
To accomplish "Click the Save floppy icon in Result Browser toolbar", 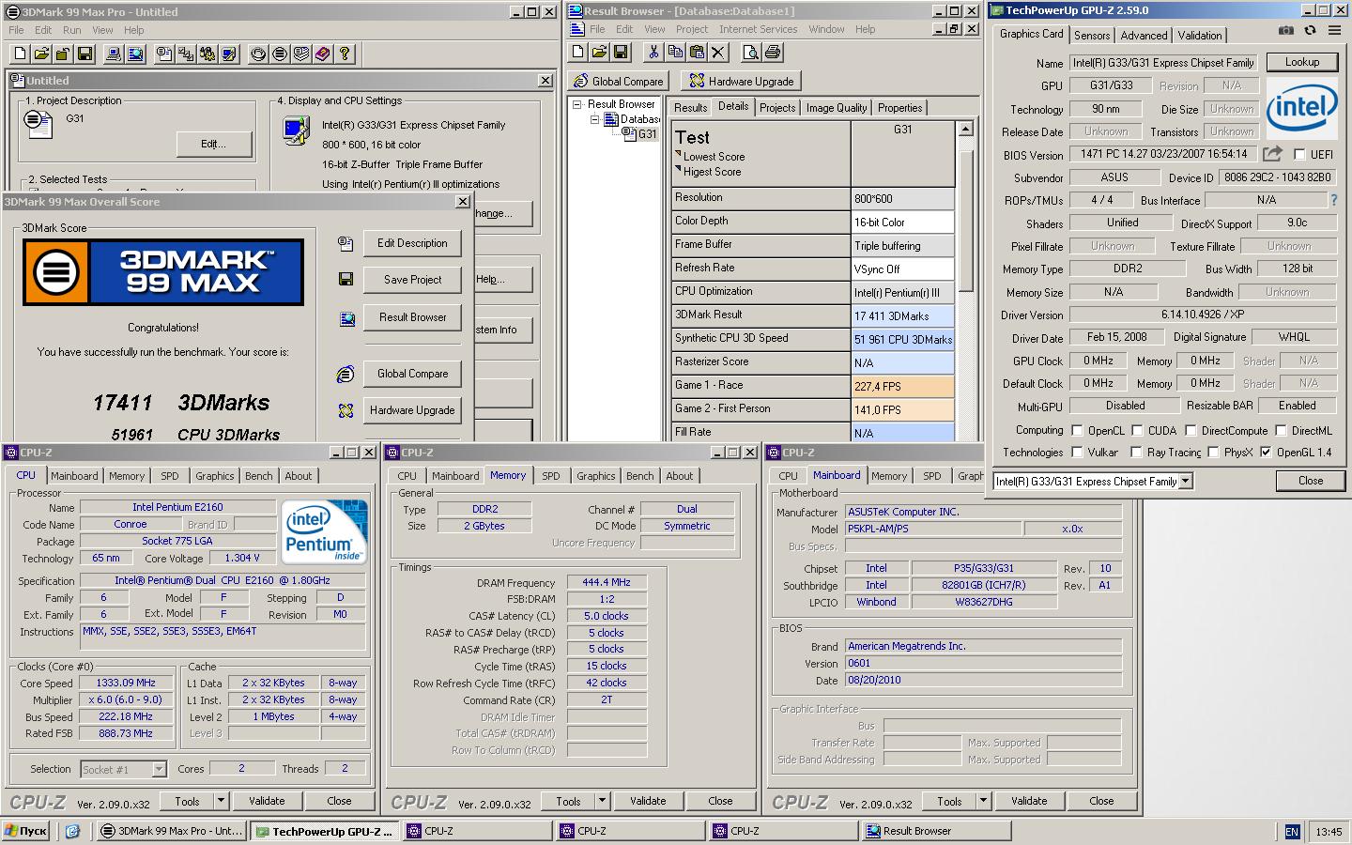I will [x=620, y=52].
